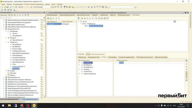Select the КонтрольнаяСумма attribute in tree
Viewport: 192px width, 108px height.
[x=19, y=58]
